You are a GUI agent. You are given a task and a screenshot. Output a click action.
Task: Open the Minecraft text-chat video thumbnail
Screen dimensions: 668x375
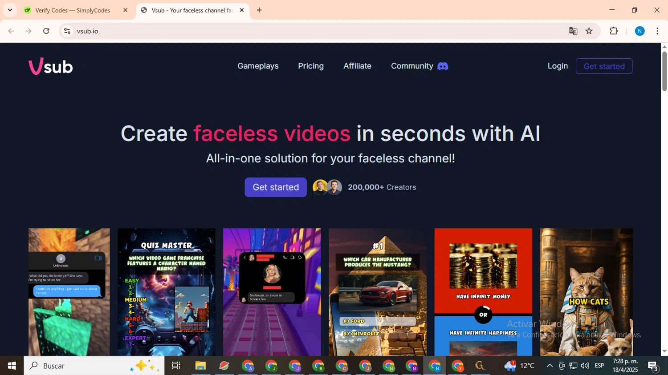coord(69,292)
